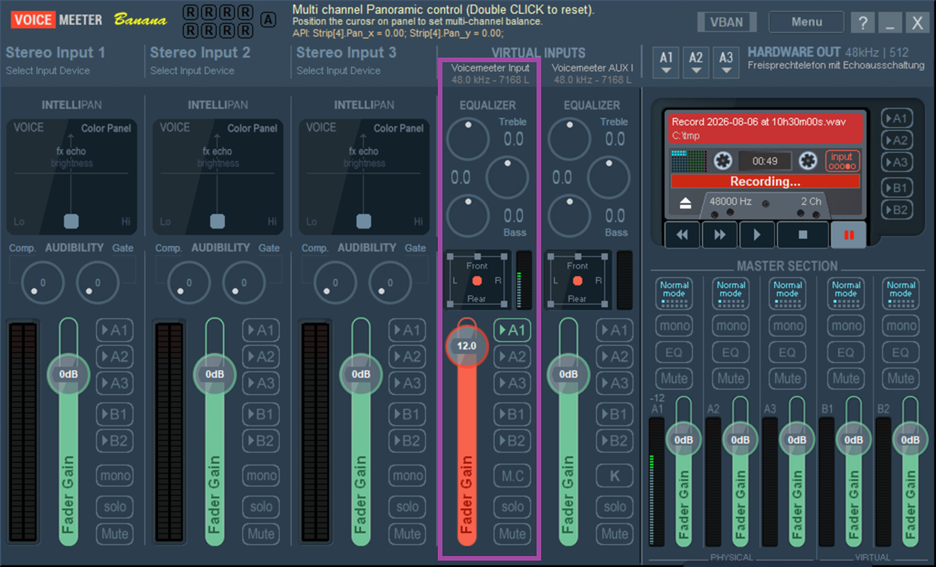Select input device for Stereo Input 3
This screenshot has height=567, width=936.
(338, 70)
